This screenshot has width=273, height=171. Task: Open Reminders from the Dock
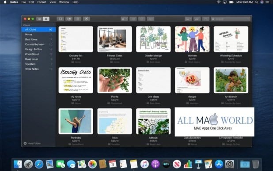pyautogui.click(x=123, y=164)
